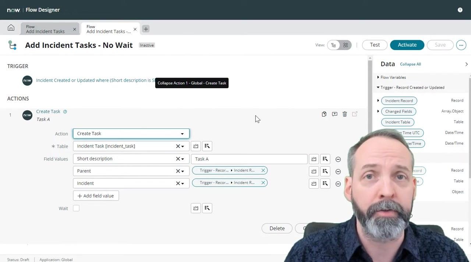Toggle scripting for the Parent value
Image resolution: width=471 pixels, height=262 pixels.
pyautogui.click(x=314, y=171)
